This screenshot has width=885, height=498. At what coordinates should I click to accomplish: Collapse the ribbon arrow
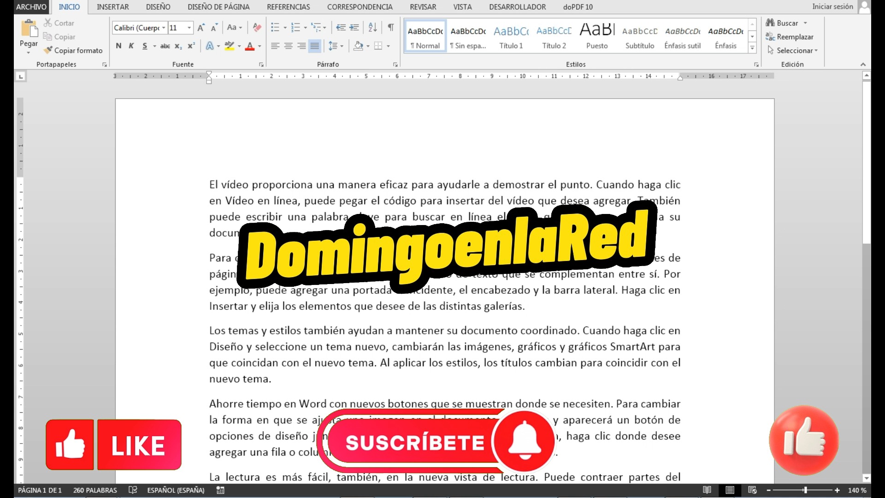863,65
